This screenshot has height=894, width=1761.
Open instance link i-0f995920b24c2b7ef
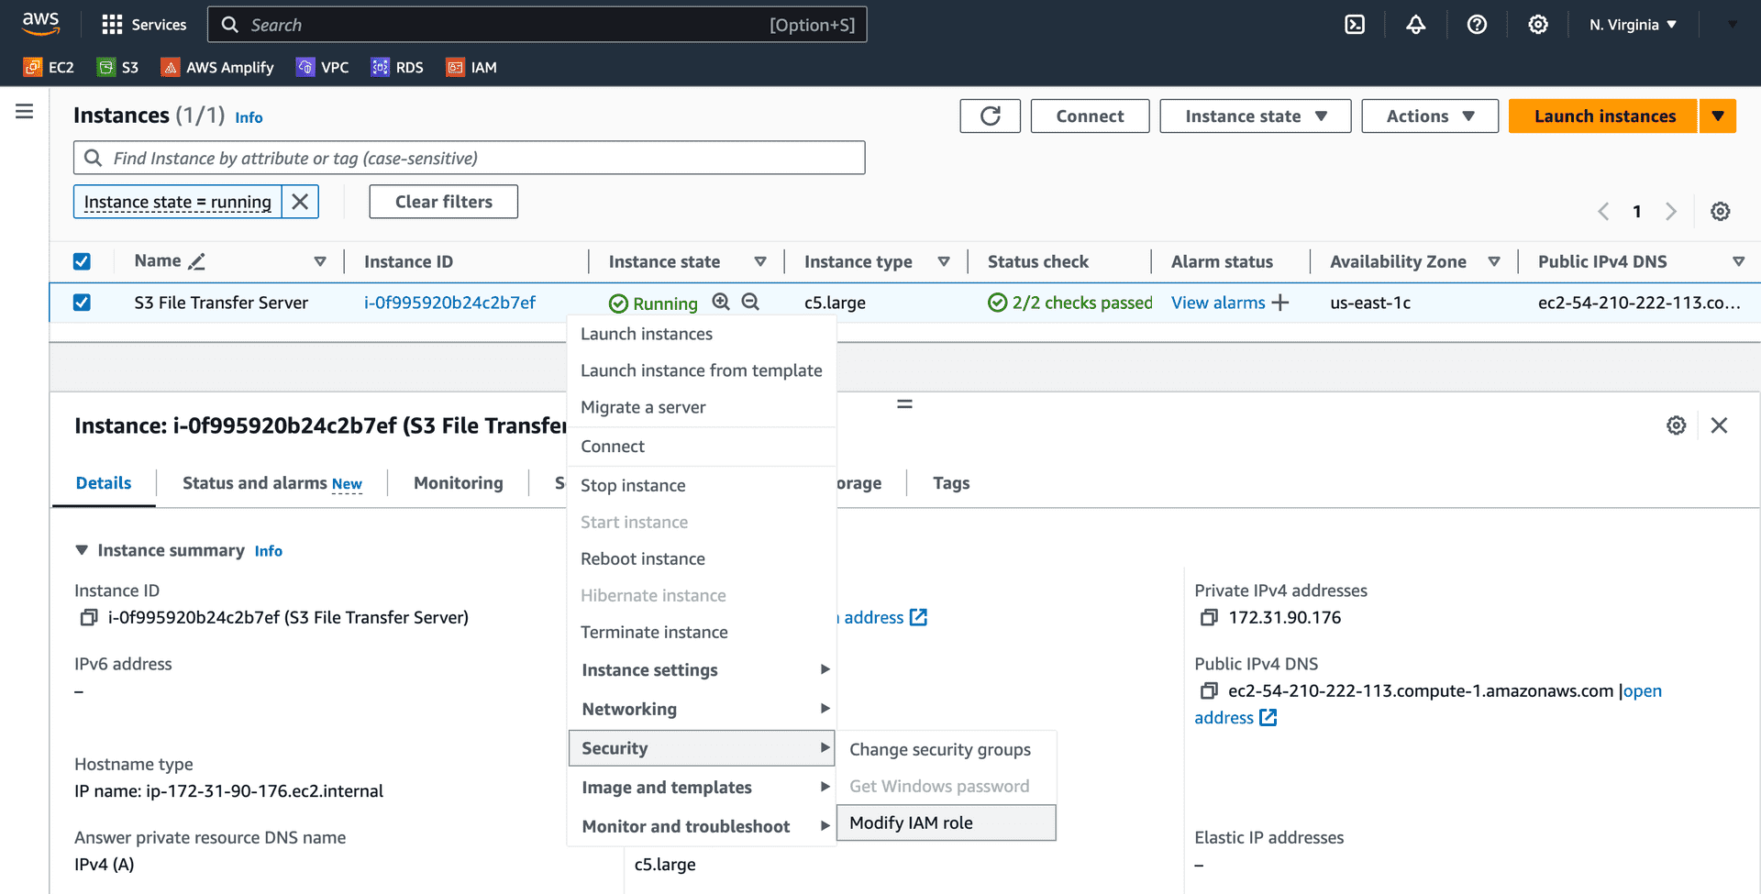(449, 303)
